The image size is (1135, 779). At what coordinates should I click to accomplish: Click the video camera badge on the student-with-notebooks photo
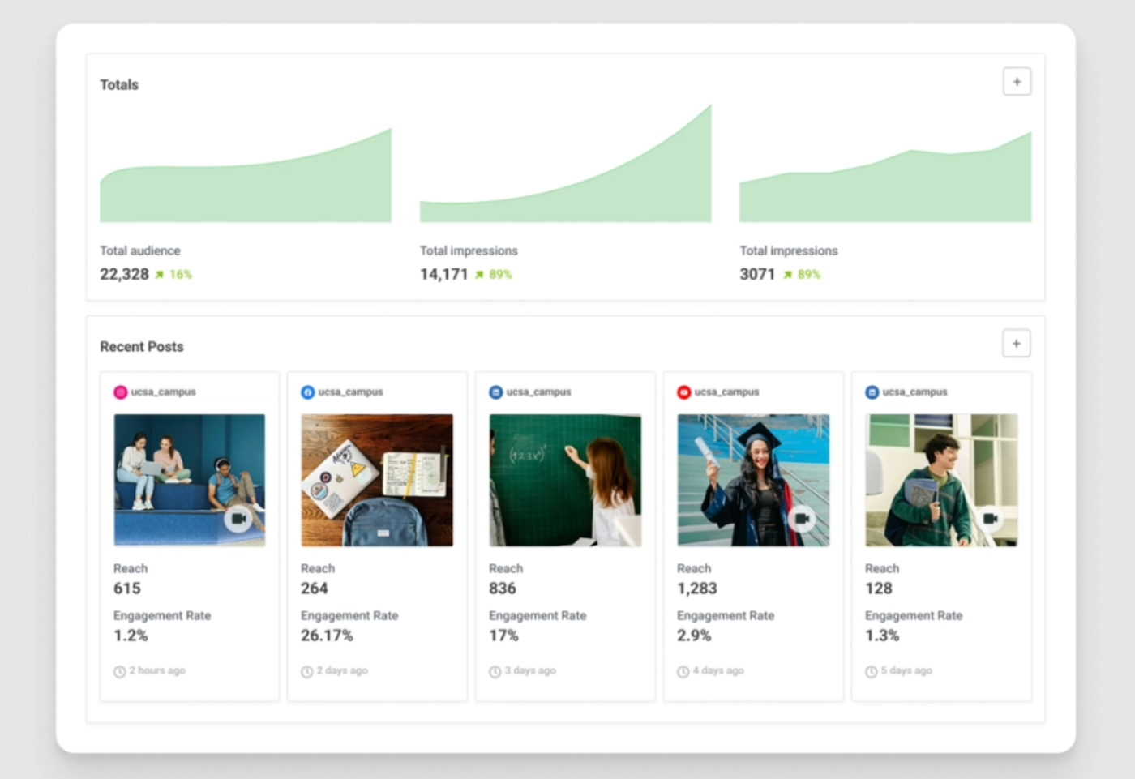click(990, 519)
